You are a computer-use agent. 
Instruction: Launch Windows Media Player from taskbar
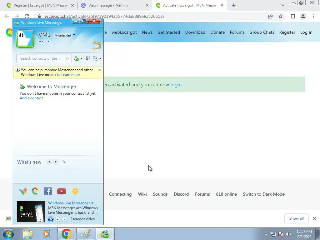pos(47,234)
